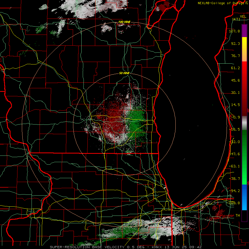Click the 92.3 velocity scale value
249x249 pixels.
[x=235, y=43]
